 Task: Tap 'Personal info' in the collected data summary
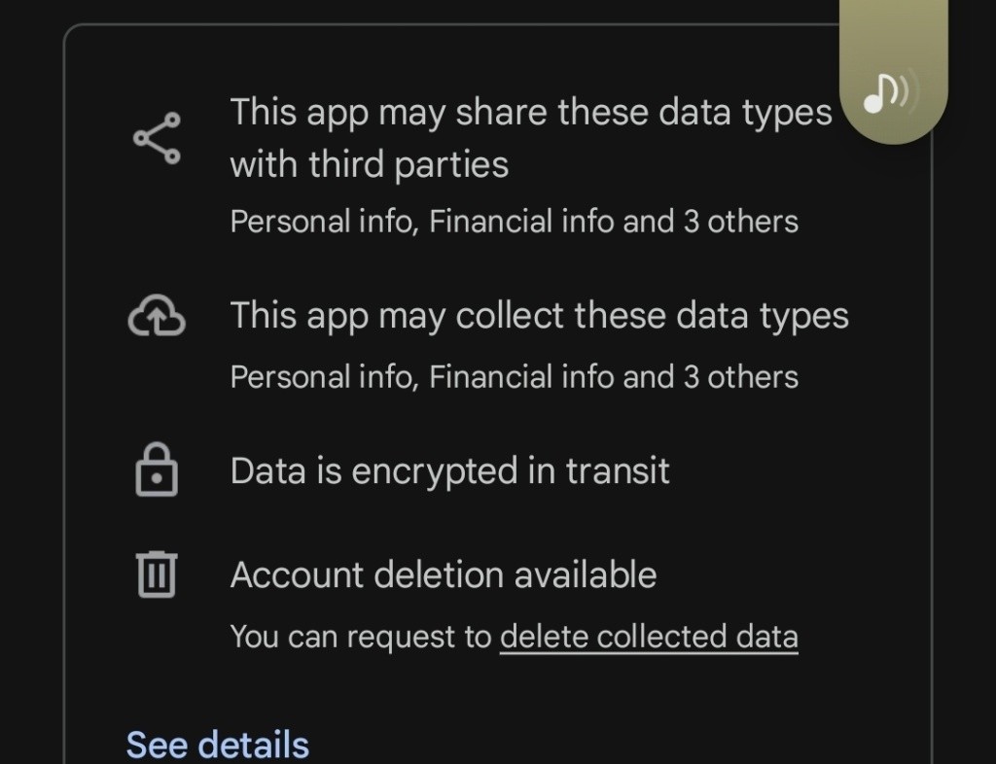[x=322, y=377]
